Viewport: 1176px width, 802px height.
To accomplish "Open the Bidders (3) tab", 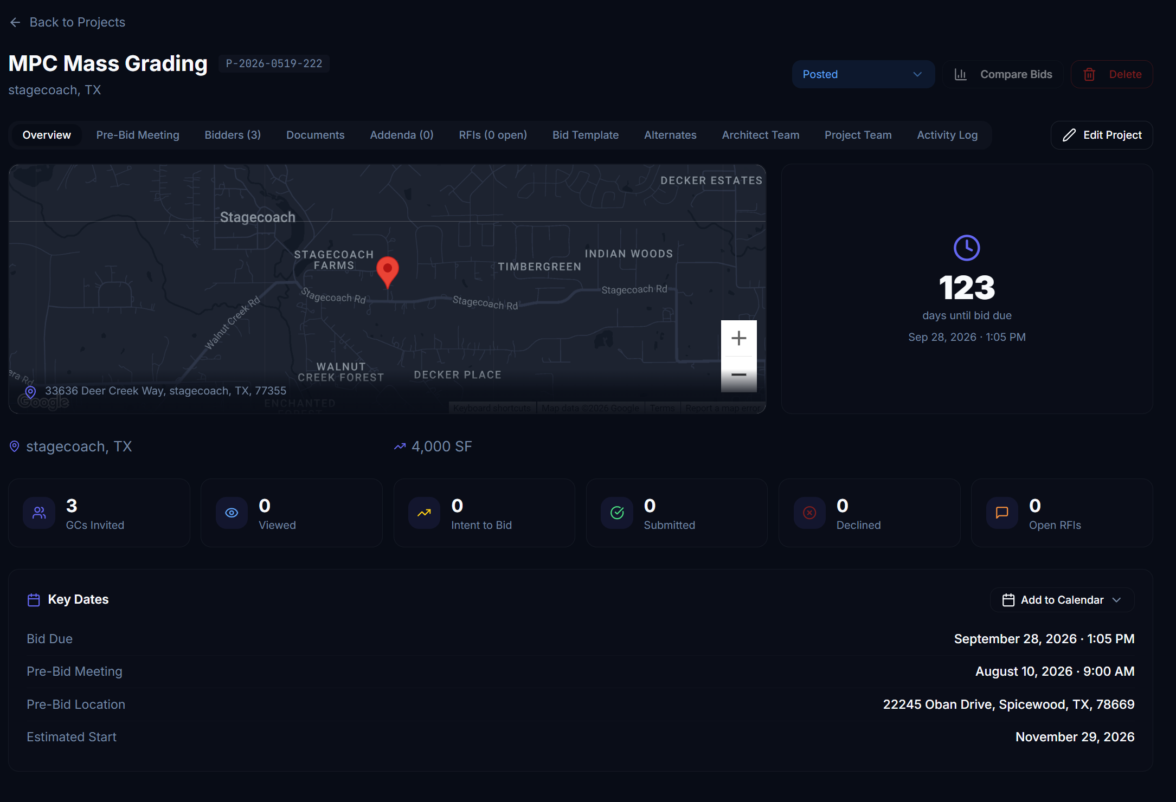I will (x=233, y=135).
